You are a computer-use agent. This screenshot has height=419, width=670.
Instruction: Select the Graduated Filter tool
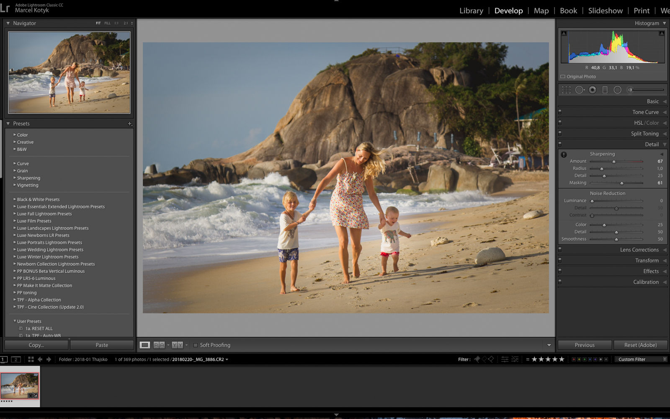(605, 90)
